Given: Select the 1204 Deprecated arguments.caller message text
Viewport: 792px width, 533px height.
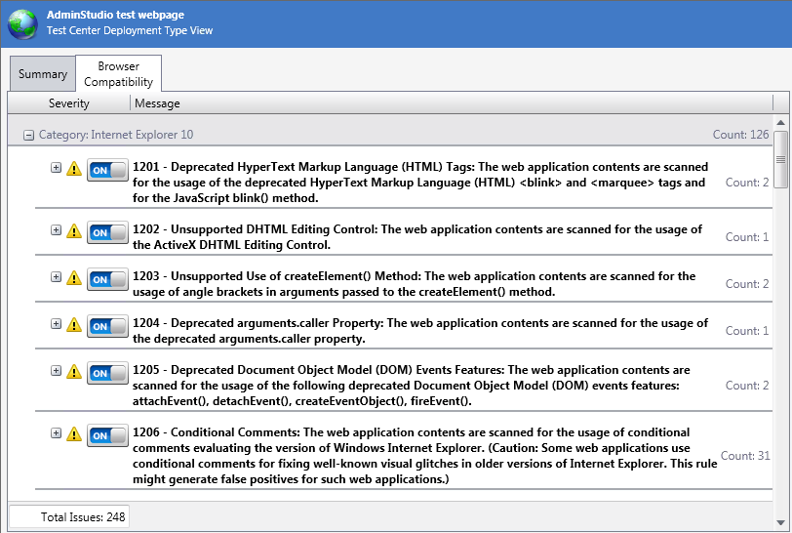Looking at the screenshot, I should click(420, 331).
